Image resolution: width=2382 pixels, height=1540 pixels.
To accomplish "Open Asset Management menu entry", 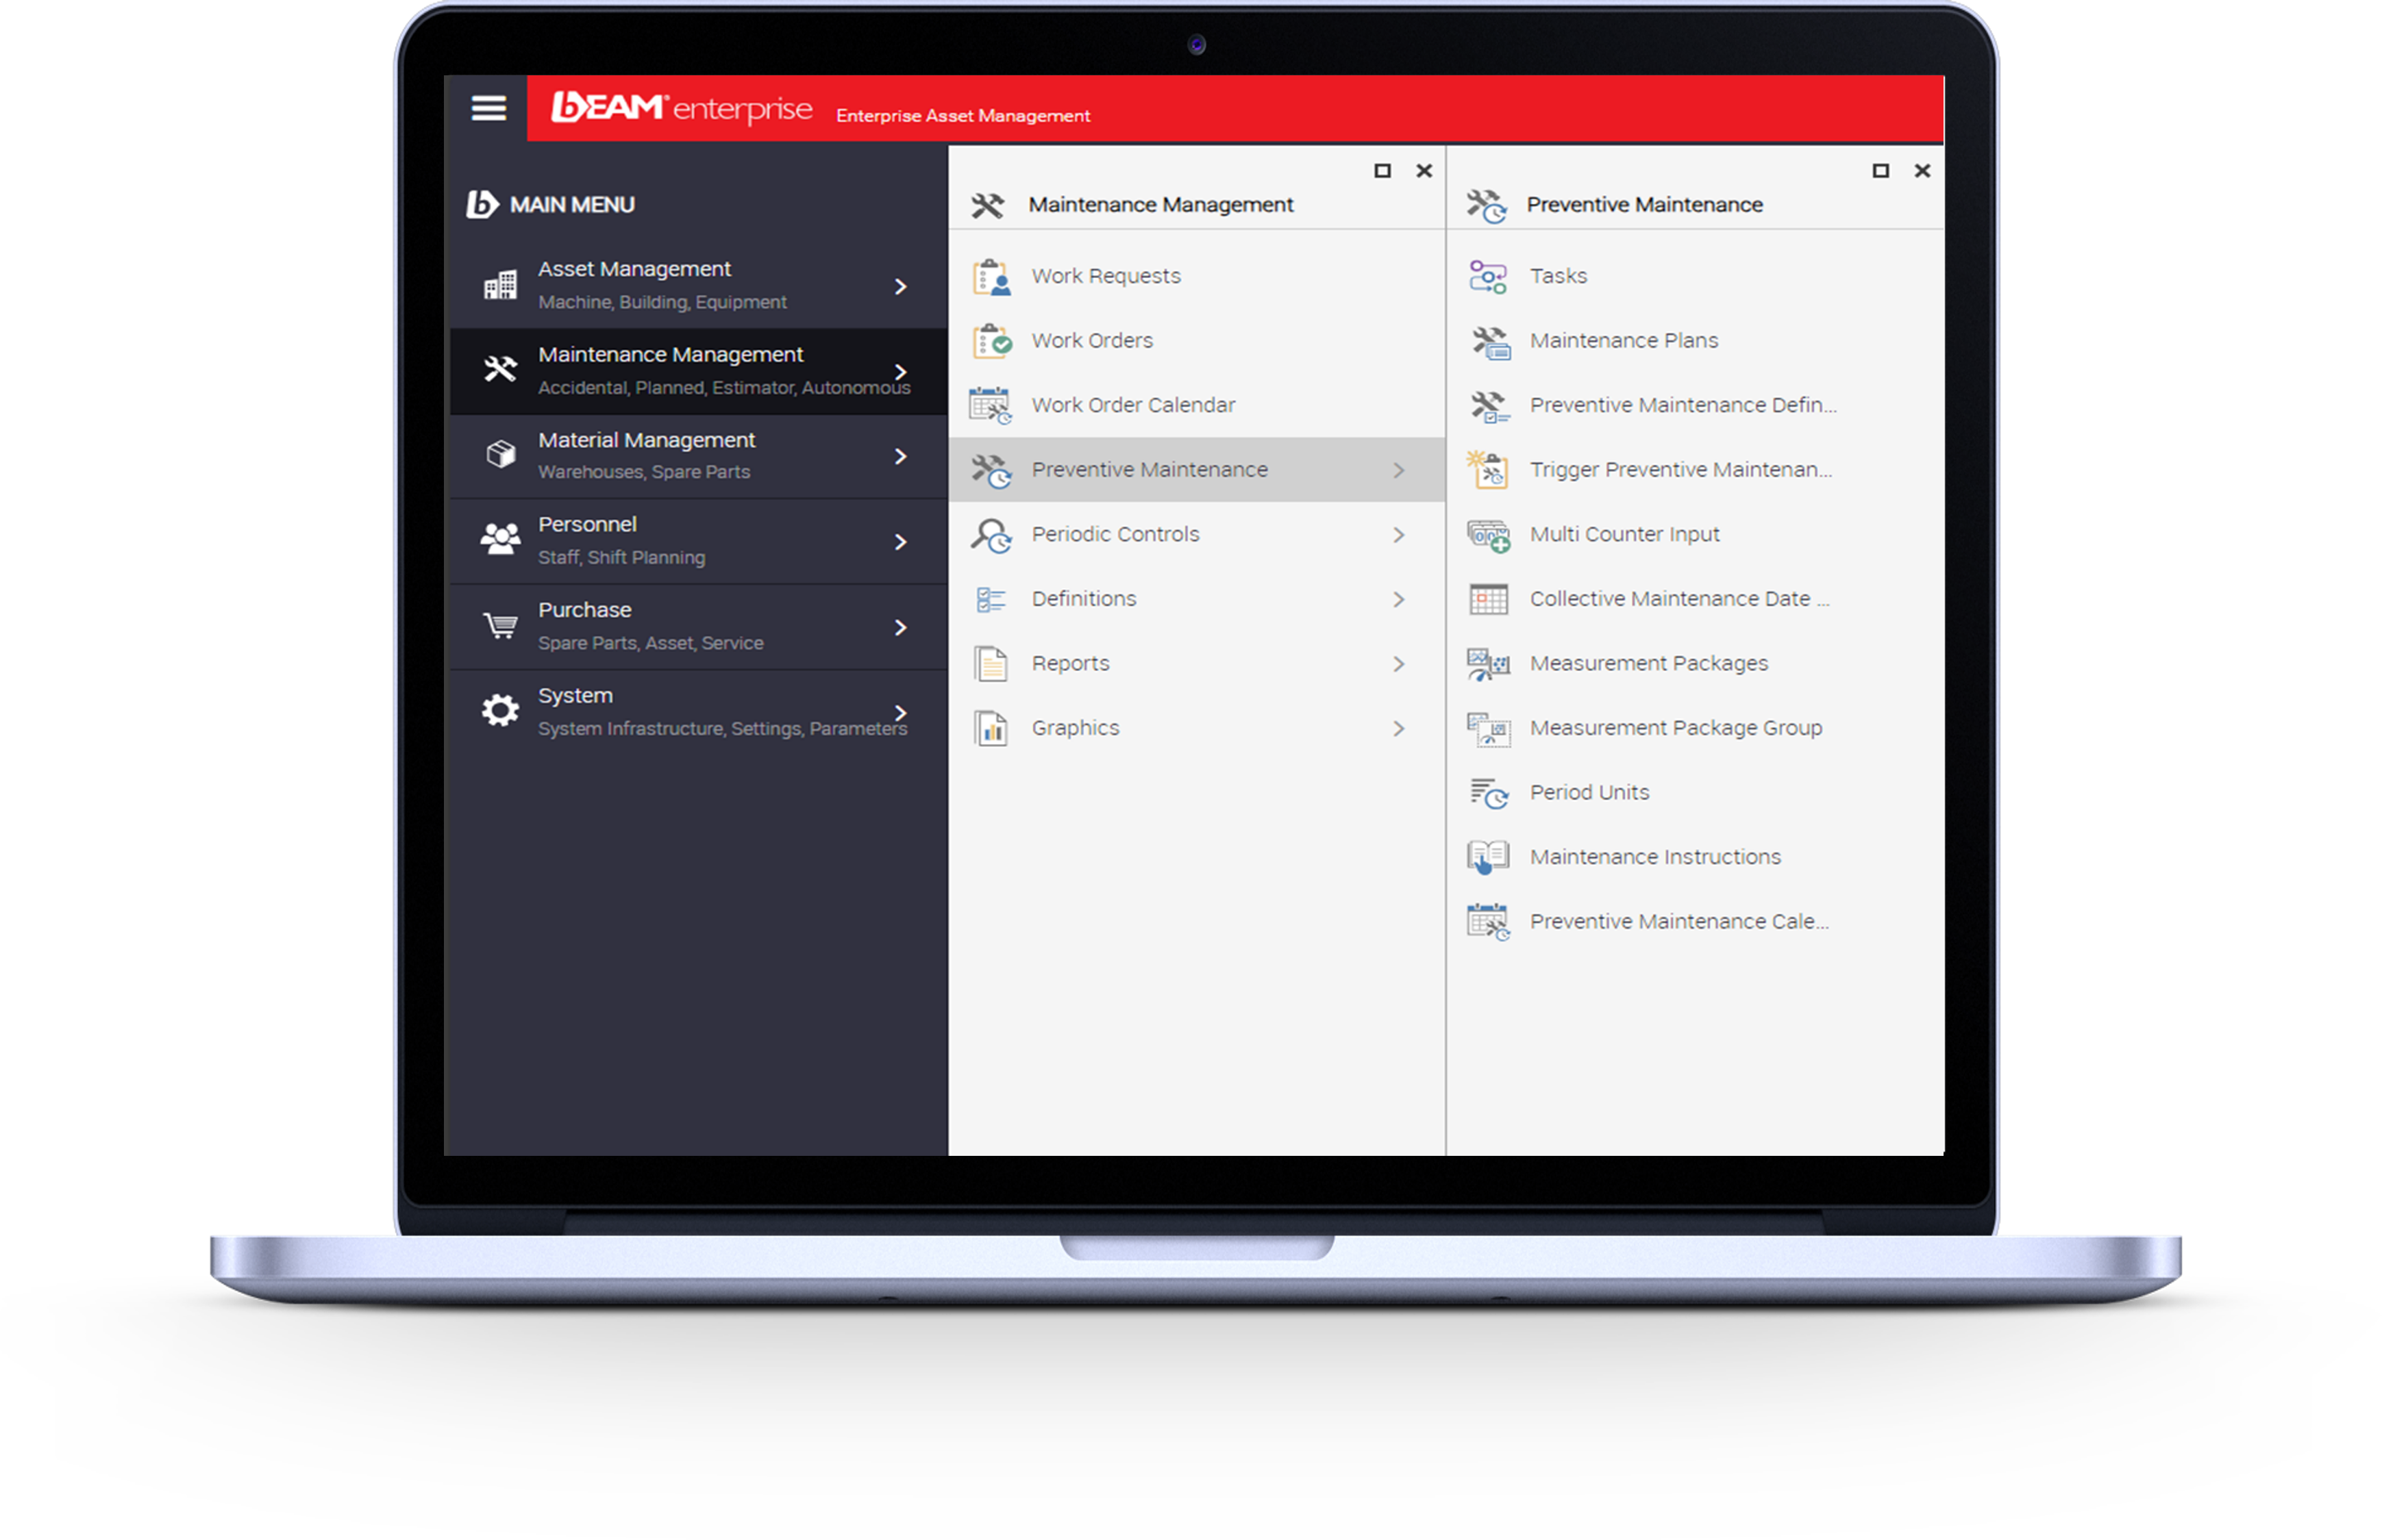I will [698, 285].
